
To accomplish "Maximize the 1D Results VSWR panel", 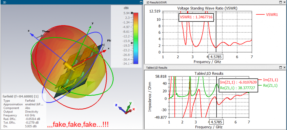I will click(x=281, y=2).
